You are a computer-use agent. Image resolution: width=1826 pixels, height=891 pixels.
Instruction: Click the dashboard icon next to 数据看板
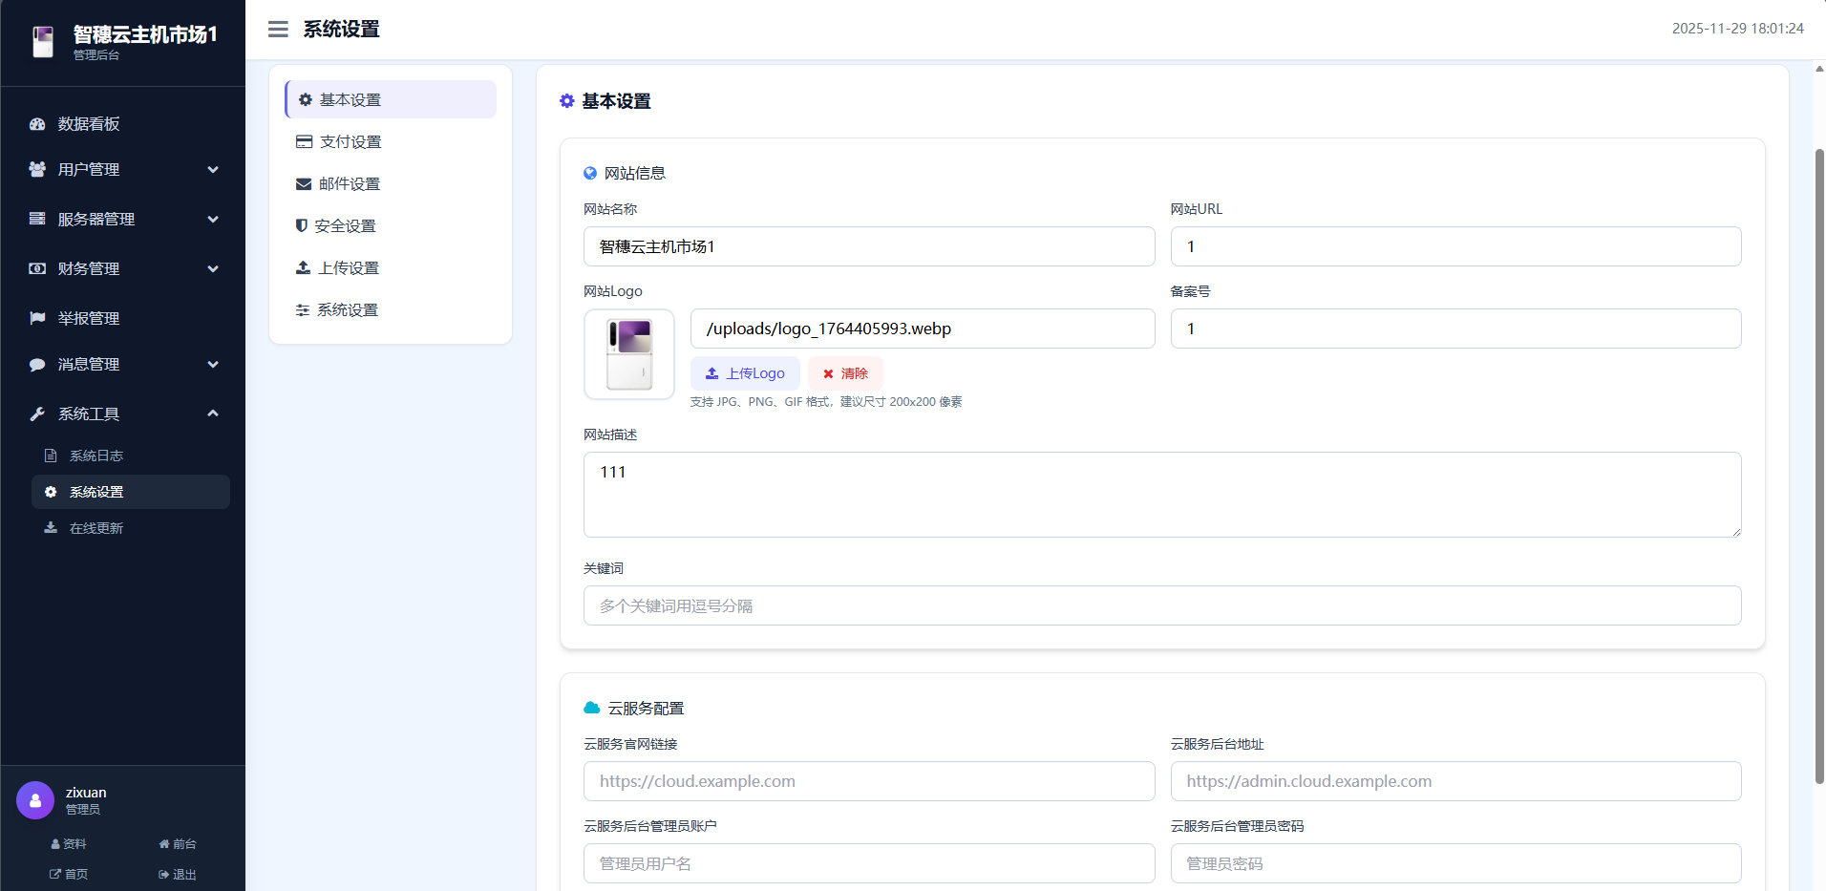click(37, 124)
